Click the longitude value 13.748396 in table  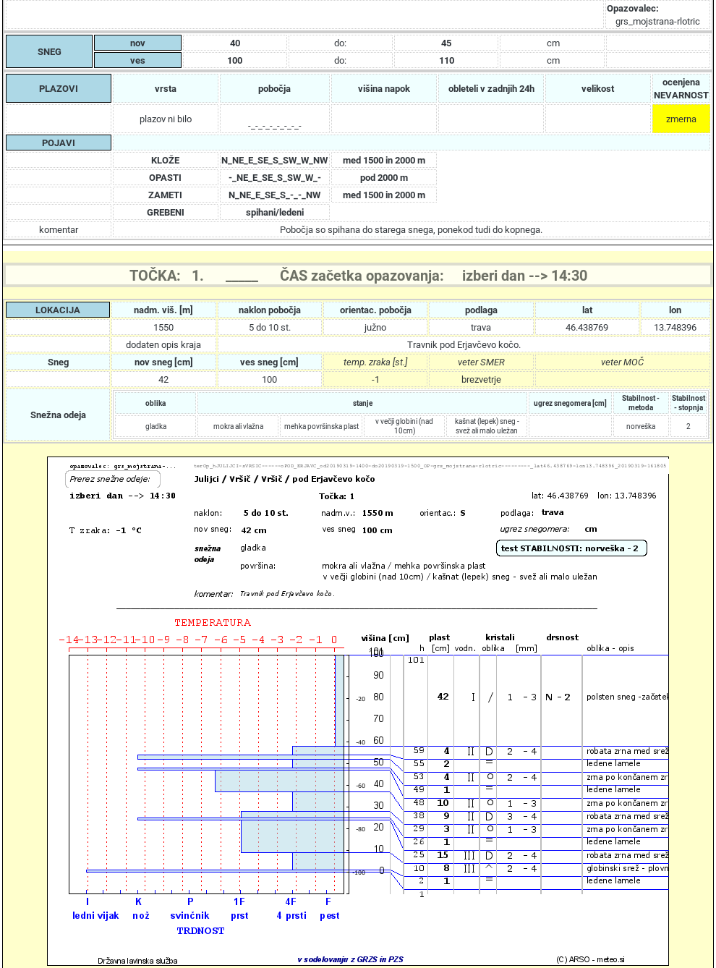pyautogui.click(x=675, y=328)
